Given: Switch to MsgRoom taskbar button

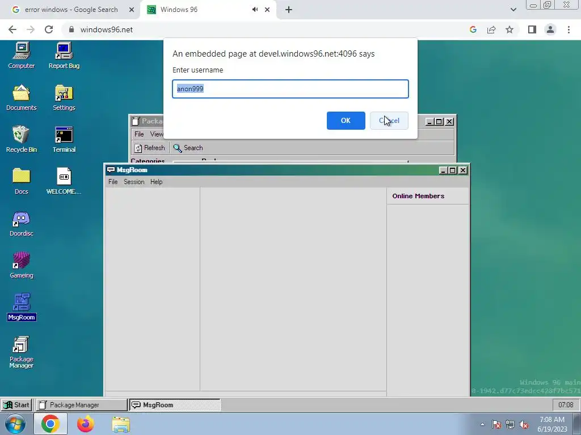Looking at the screenshot, I should [x=175, y=404].
